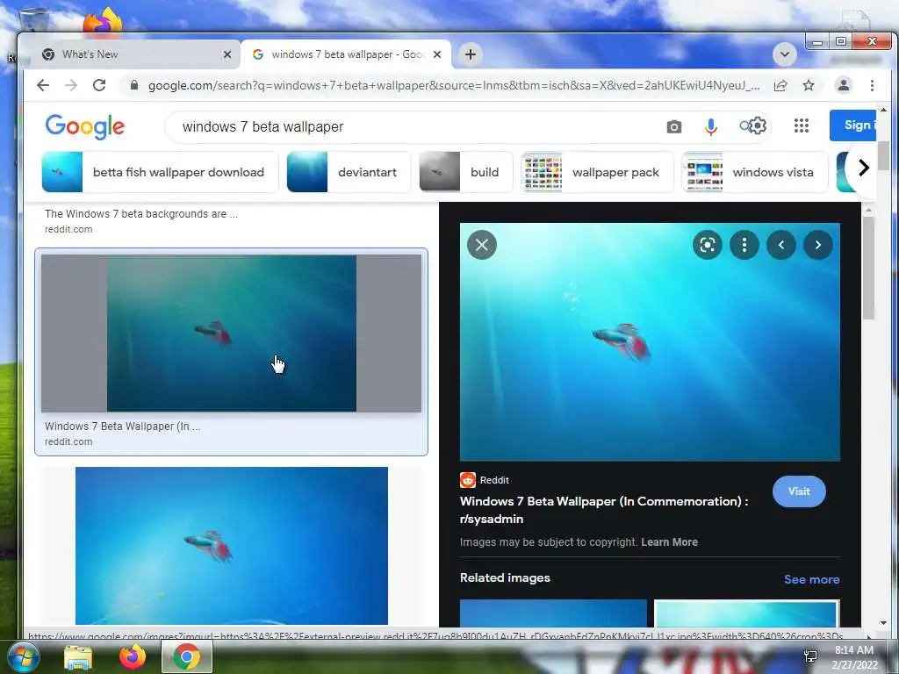Screen dimensions: 899x674
Task: Click See more related images
Action: point(811,579)
